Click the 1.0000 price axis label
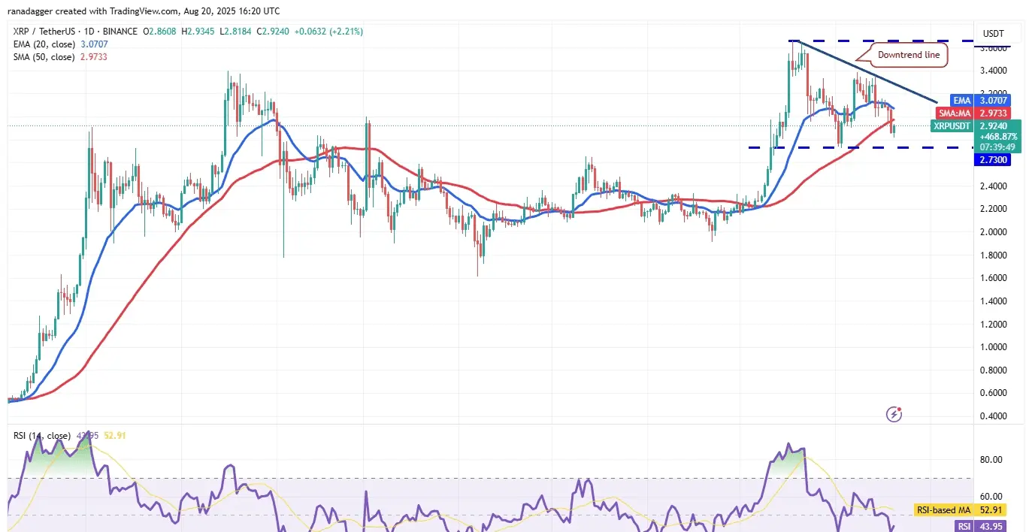This screenshot has height=532, width=1032. [994, 347]
